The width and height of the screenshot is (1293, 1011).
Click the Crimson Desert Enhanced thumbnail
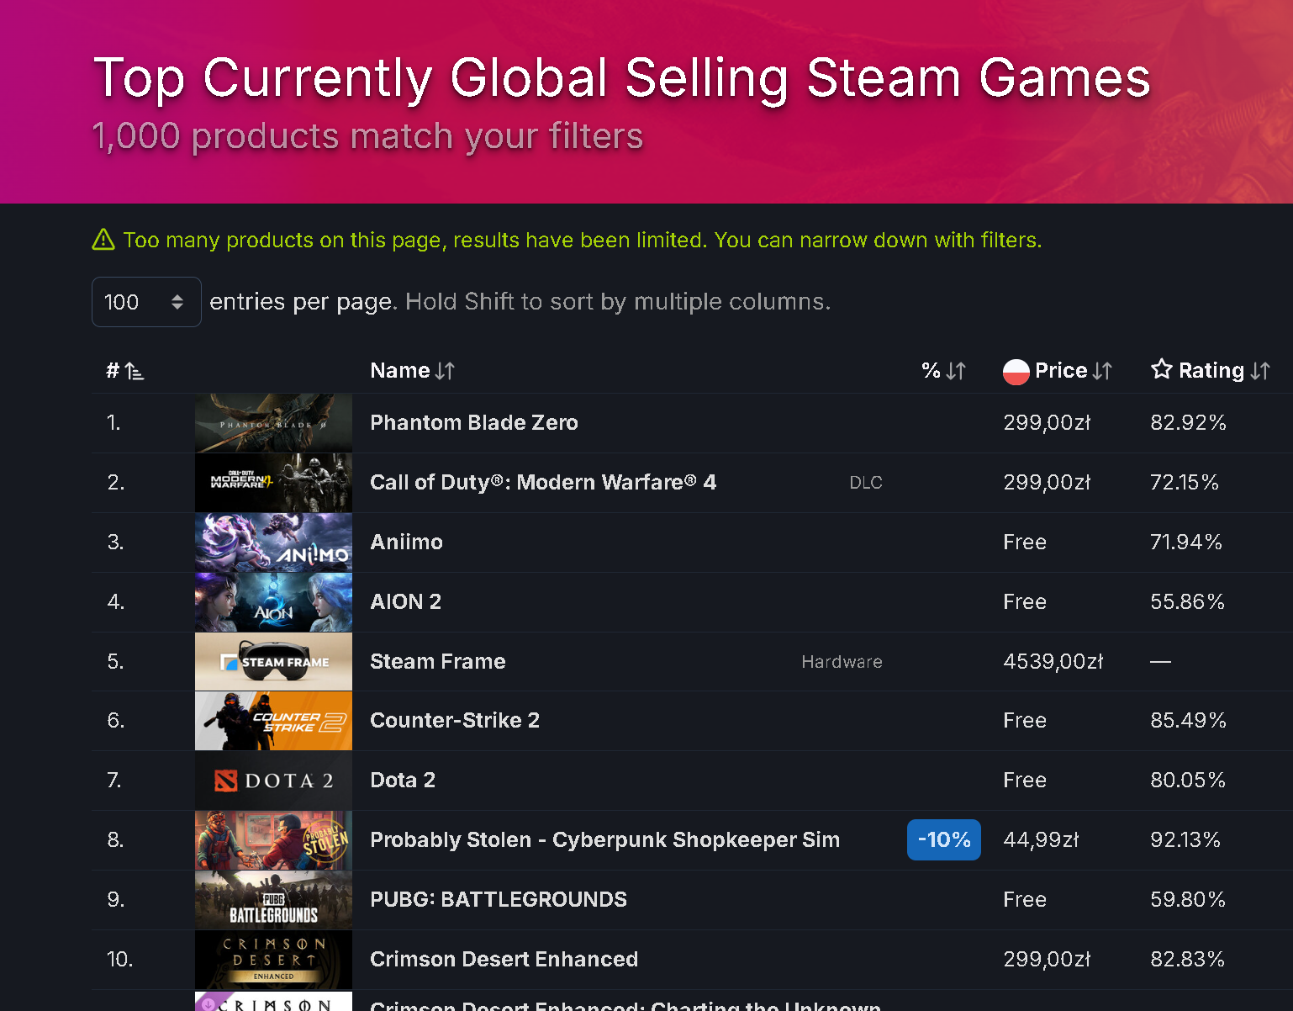click(273, 960)
